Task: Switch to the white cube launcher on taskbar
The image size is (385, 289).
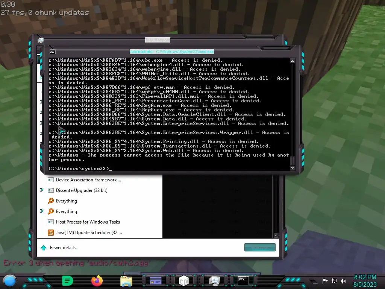Action: click(184, 281)
